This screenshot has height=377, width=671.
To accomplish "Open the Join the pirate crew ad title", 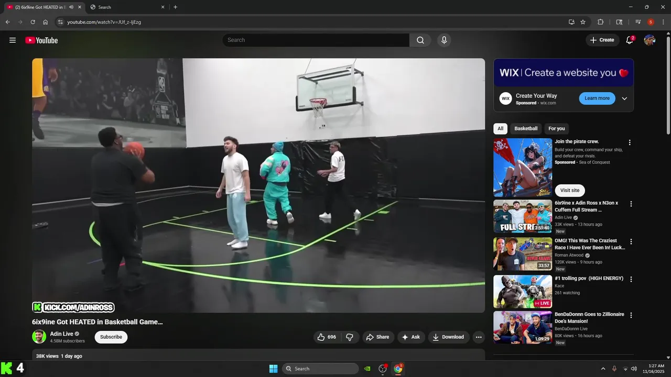I will 577,141.
